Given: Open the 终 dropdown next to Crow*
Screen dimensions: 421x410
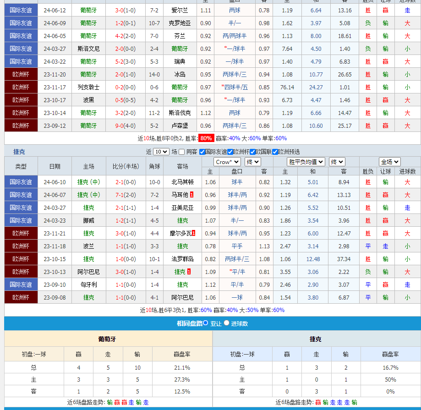Looking at the screenshot, I should (x=252, y=162).
